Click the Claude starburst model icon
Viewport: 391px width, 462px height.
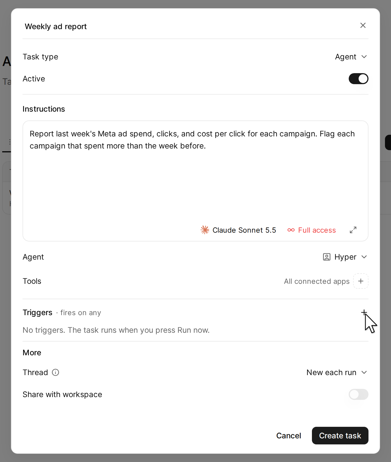[x=205, y=230]
